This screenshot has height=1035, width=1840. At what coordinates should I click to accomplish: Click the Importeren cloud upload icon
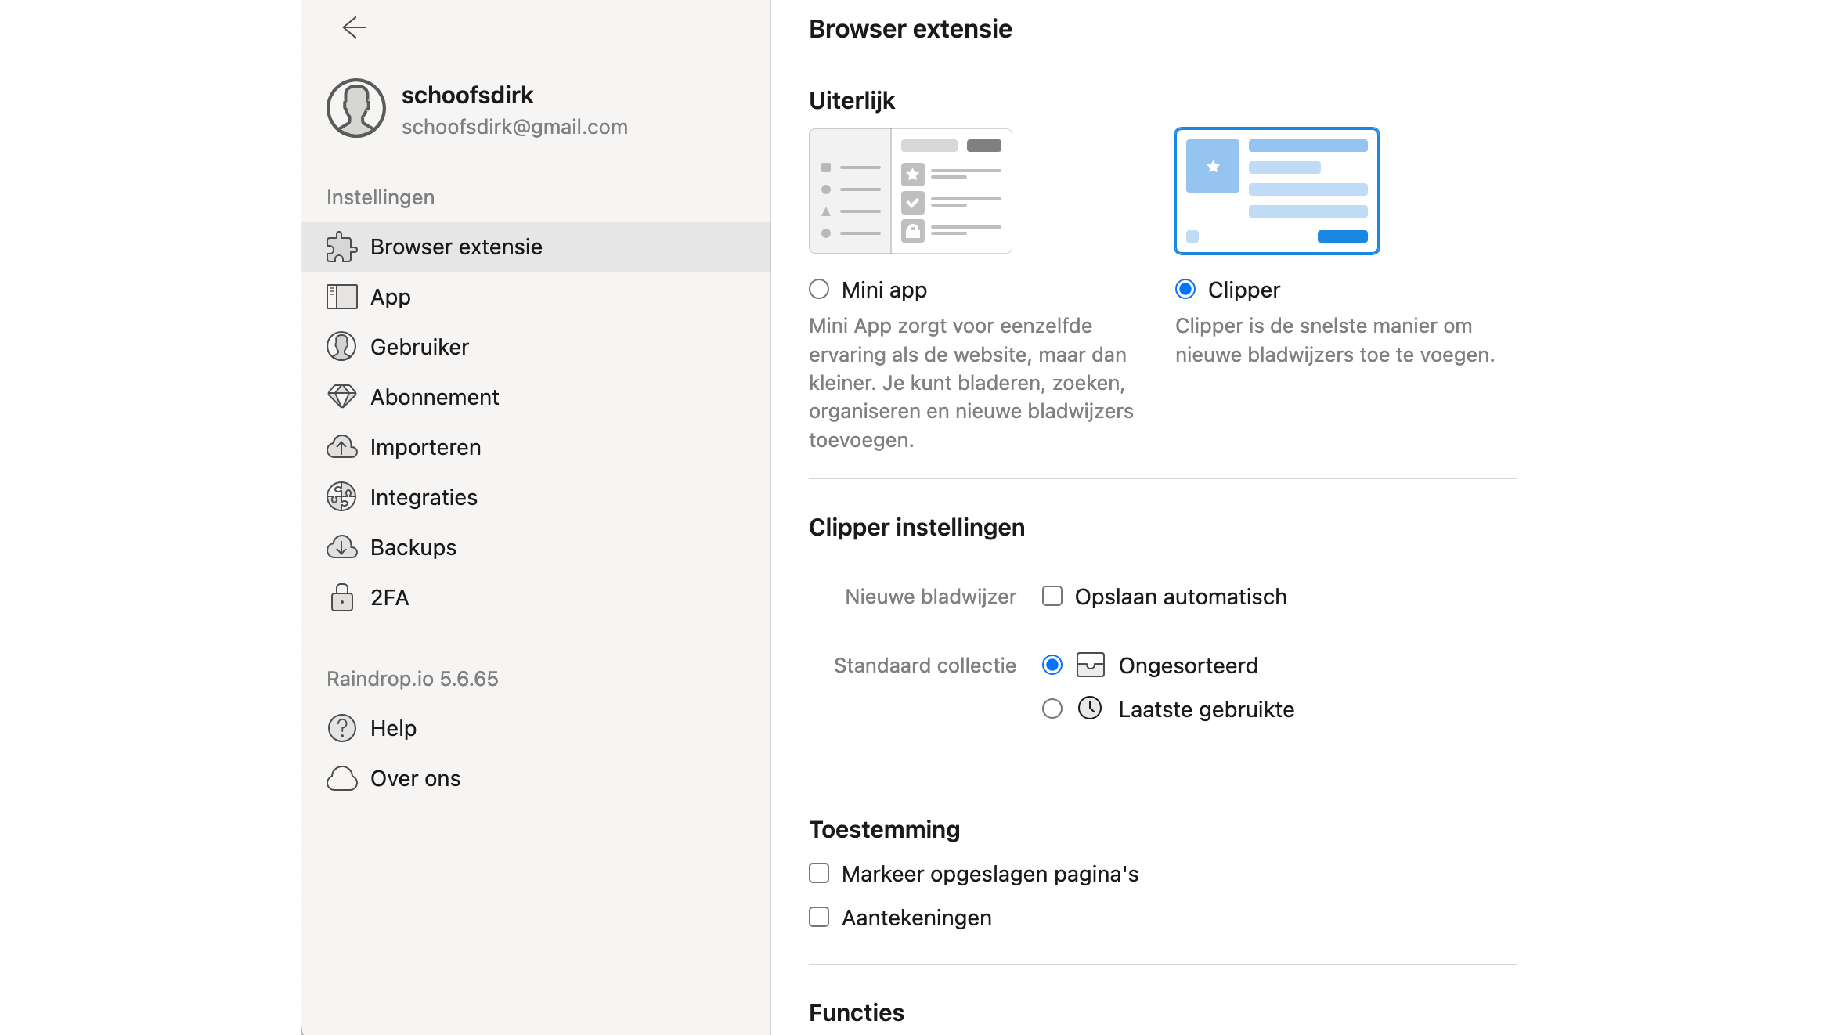[x=341, y=447]
